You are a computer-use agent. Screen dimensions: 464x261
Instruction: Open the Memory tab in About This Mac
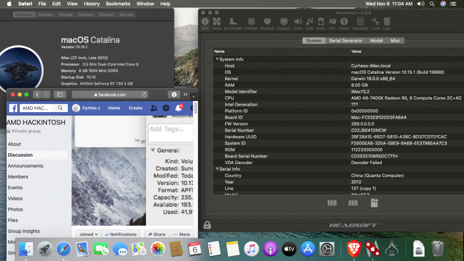pos(86,15)
